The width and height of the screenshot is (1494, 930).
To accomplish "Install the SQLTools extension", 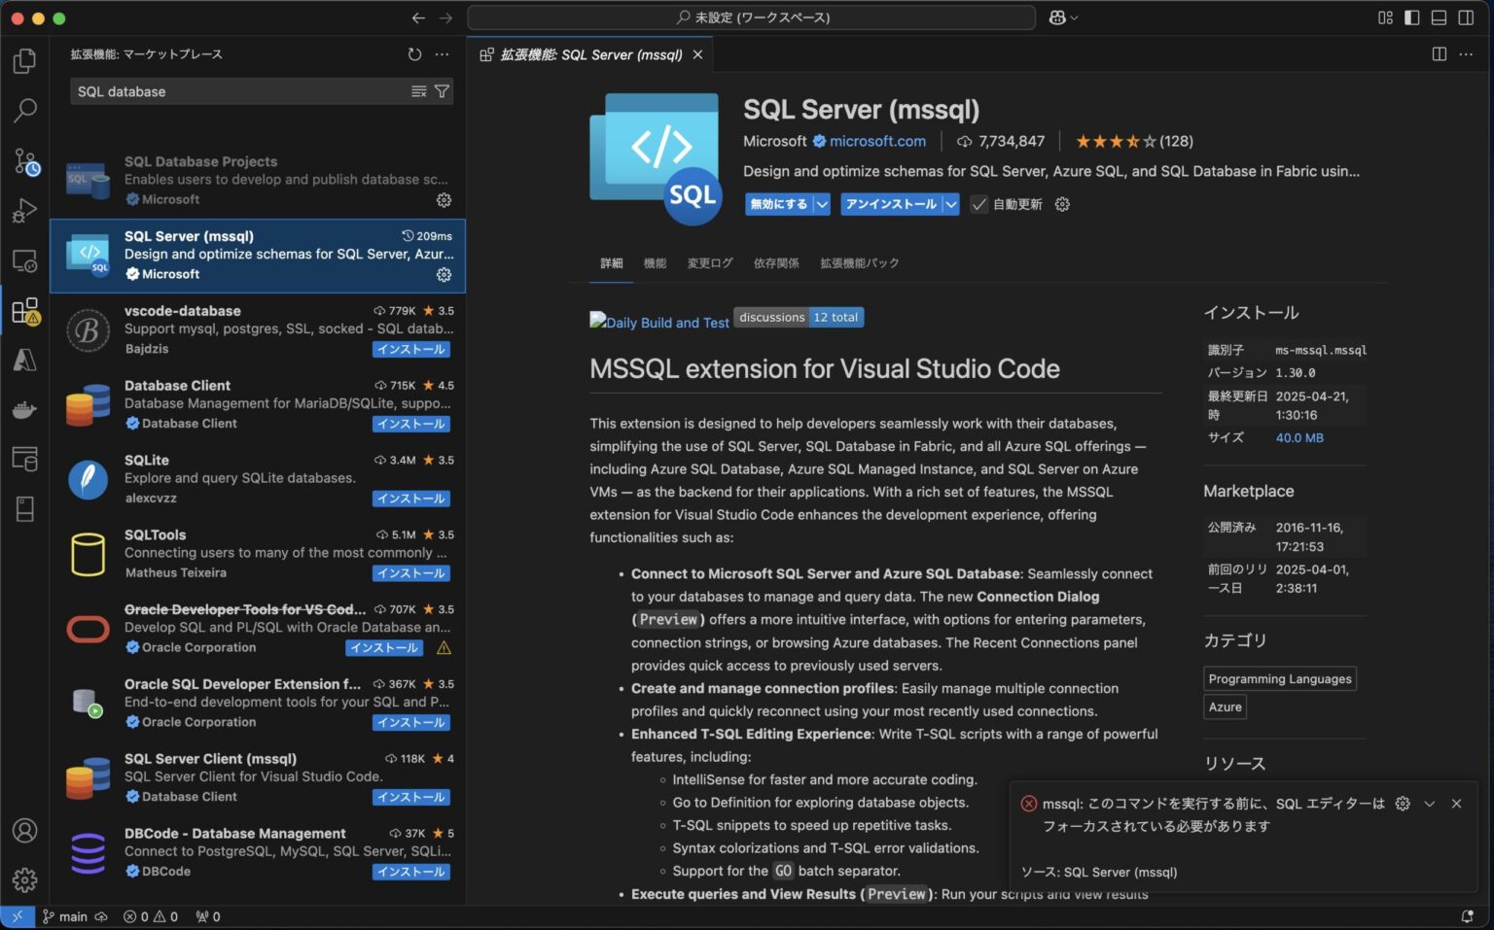I will [410, 573].
